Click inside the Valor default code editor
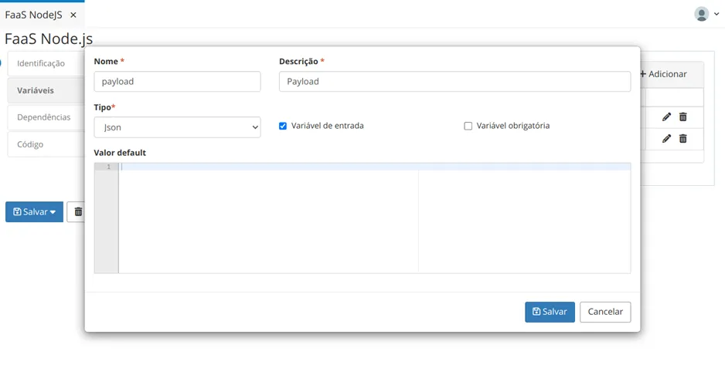Screen dimensions: 725x365 click(375, 218)
